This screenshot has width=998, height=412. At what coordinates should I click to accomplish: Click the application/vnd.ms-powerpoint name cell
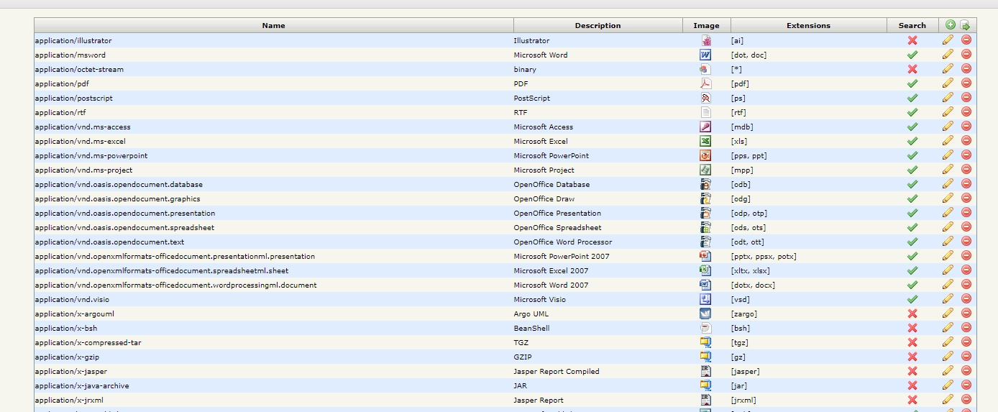(91, 155)
